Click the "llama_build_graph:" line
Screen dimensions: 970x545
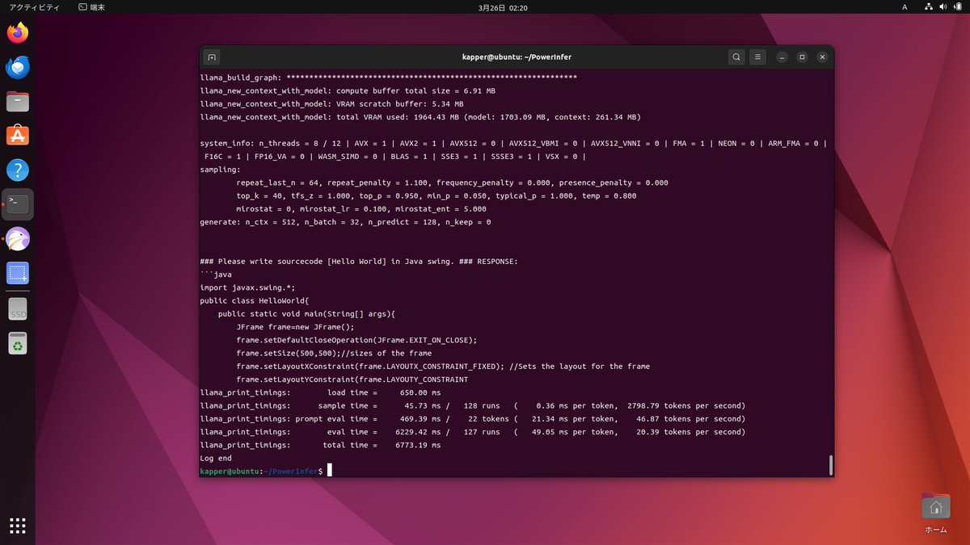click(388, 78)
